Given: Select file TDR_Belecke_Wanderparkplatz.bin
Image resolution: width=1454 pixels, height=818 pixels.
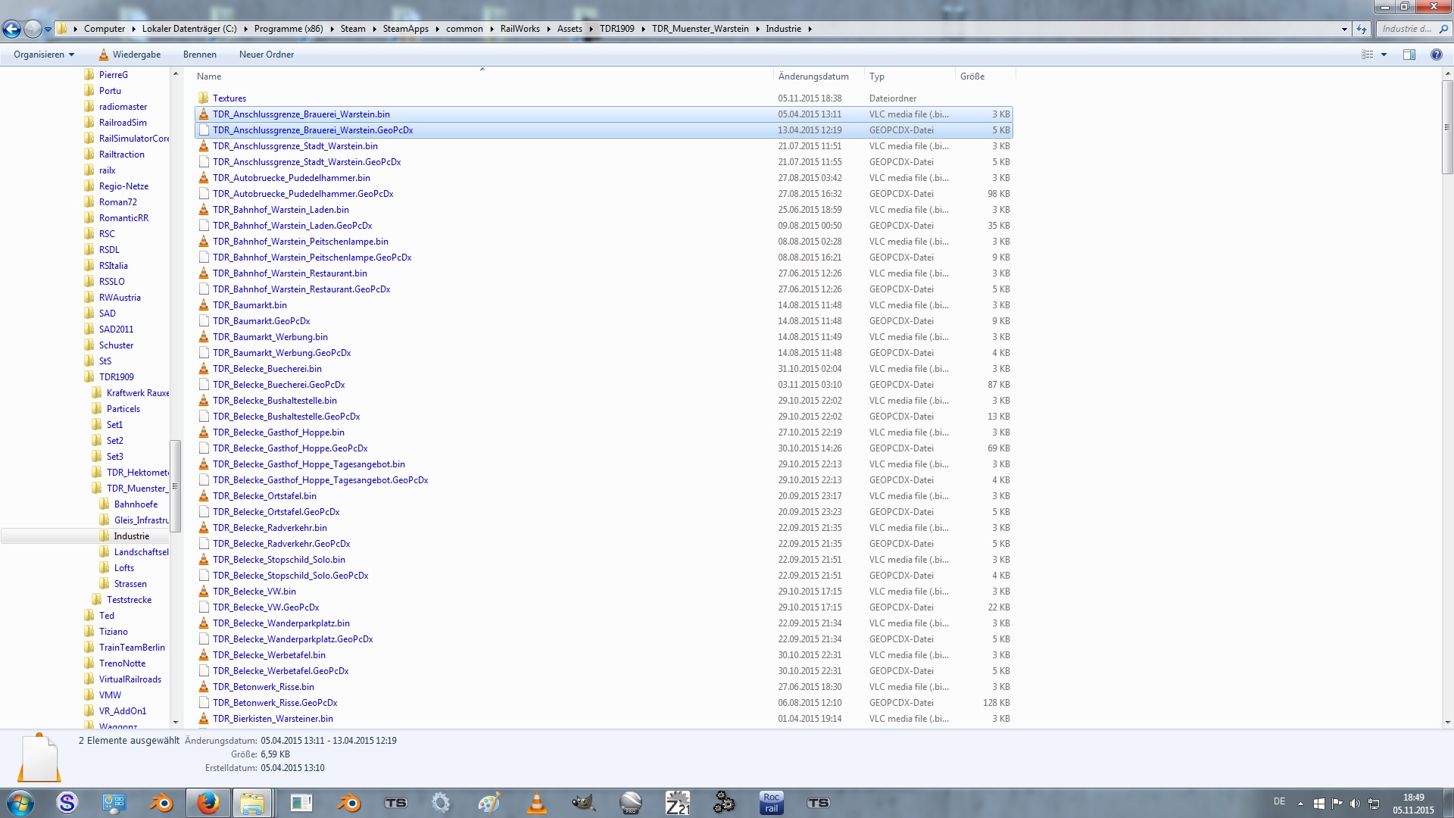Looking at the screenshot, I should click(x=282, y=623).
